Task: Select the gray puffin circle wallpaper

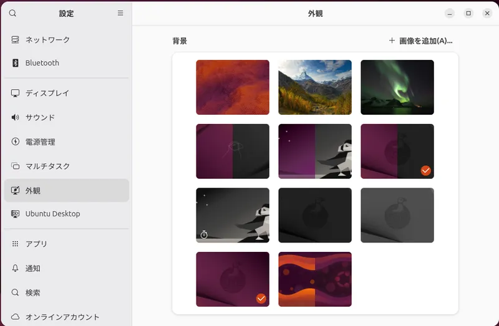Action: point(397,215)
